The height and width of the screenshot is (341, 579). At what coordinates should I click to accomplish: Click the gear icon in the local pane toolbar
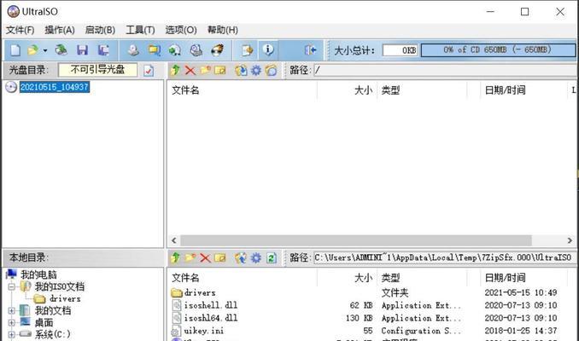pyautogui.click(x=256, y=257)
